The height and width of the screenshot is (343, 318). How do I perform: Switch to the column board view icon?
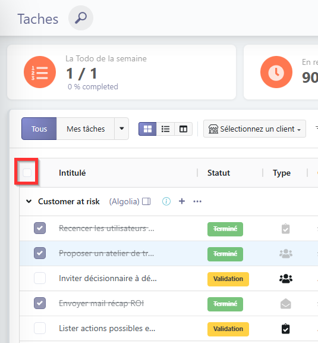[183, 129]
